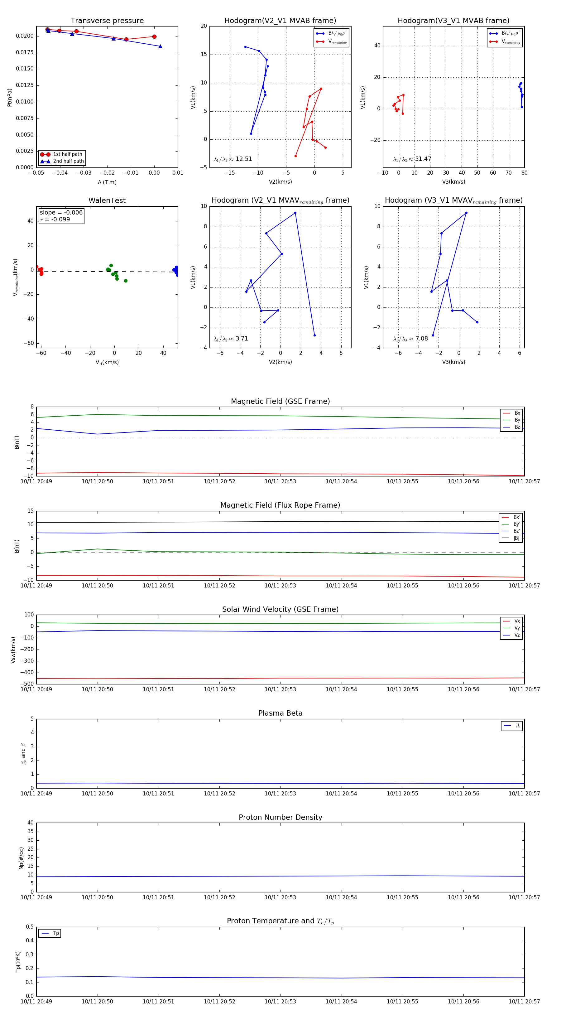The width and height of the screenshot is (561, 1029).
Task: Click the "Tp(10^6K)" y-axis label
Action: (x=18, y=962)
